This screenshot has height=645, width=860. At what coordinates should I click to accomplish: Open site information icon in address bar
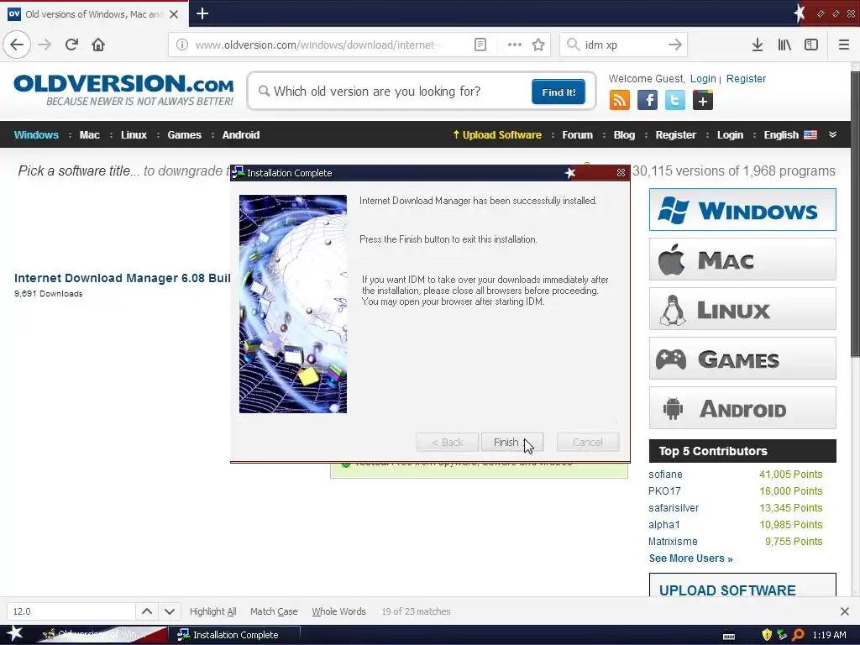click(182, 45)
